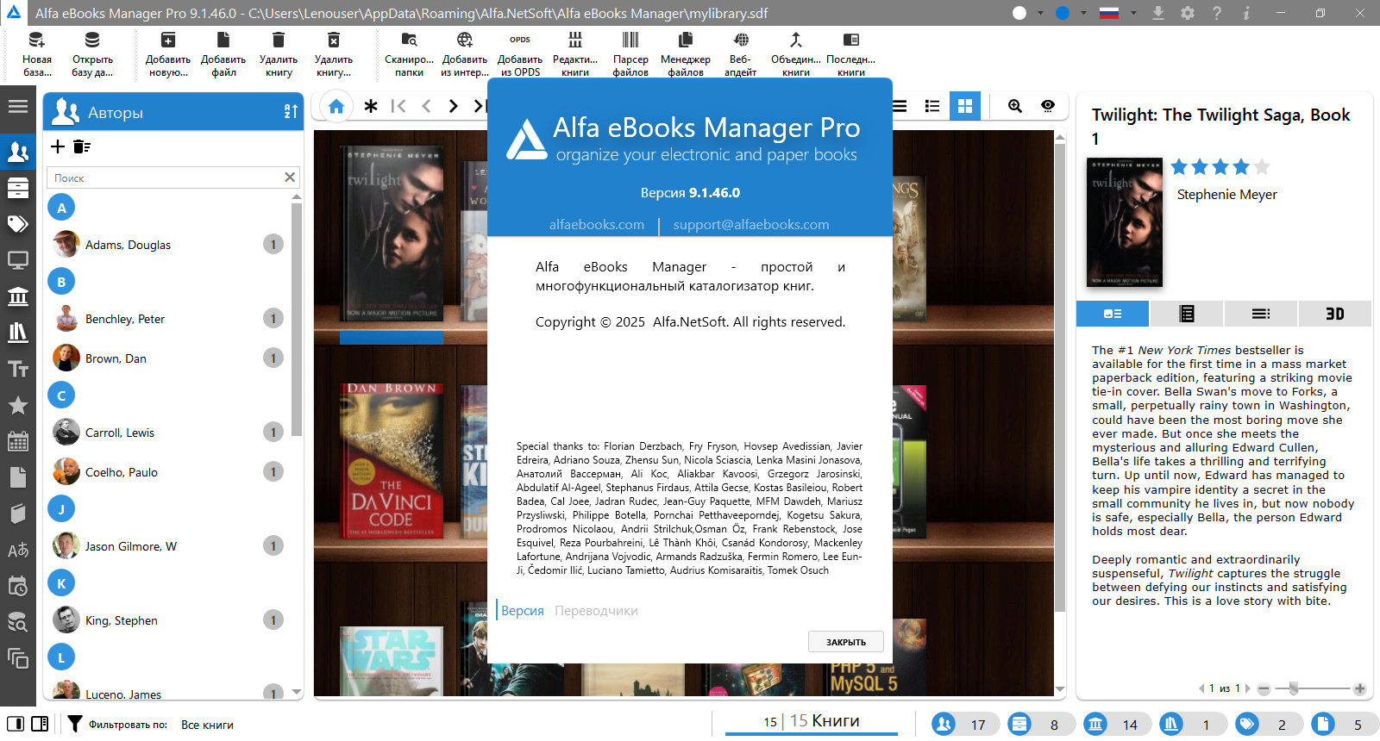Toggle the eye preview icon in toolbar

pyautogui.click(x=1048, y=106)
